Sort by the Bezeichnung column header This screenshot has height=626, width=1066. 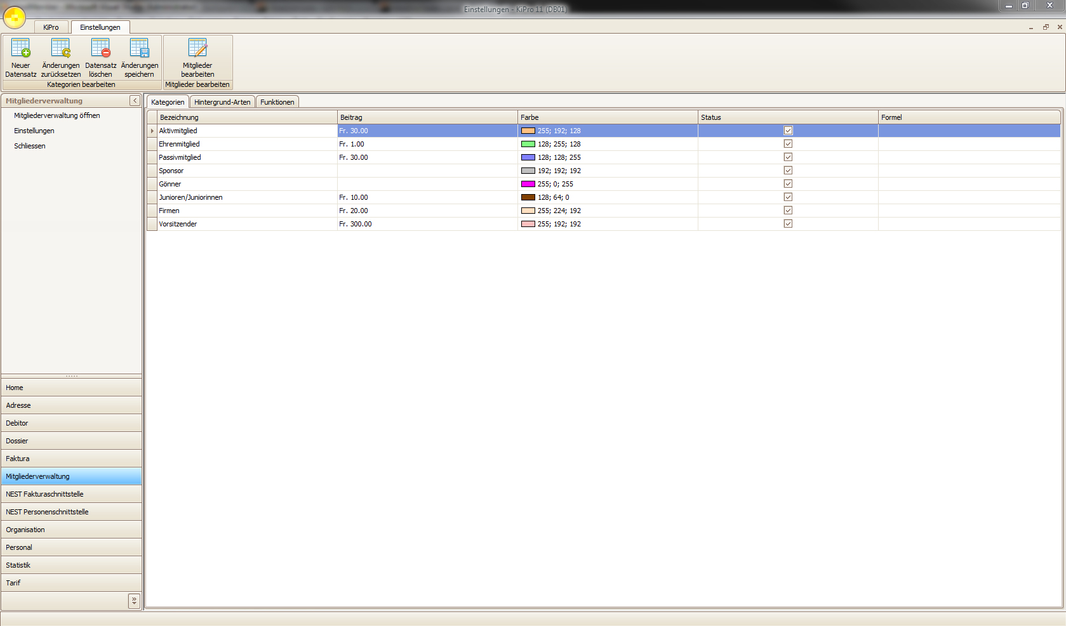tap(247, 117)
